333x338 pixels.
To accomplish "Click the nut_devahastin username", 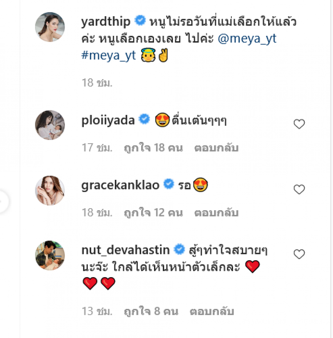I will (126, 250).
